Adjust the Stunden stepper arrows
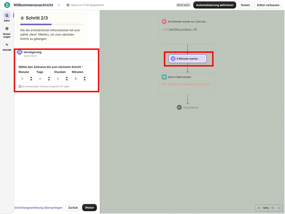 (x=67, y=79)
